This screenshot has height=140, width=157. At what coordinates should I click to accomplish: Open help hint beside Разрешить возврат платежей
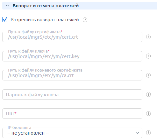click(85, 20)
